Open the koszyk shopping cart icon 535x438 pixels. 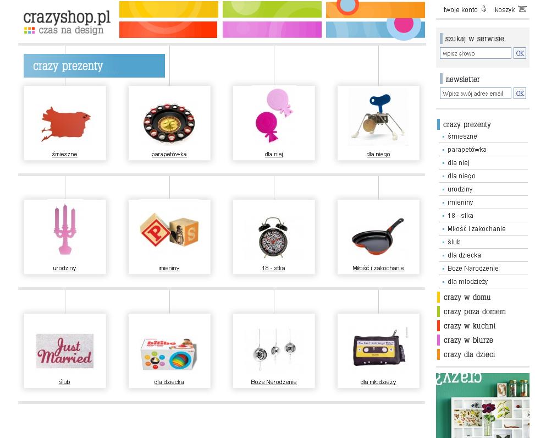(x=522, y=9)
